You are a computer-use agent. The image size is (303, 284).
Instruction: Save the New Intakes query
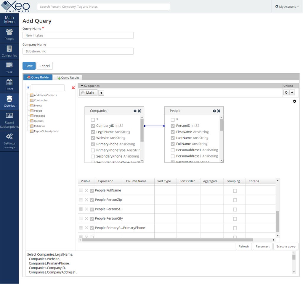[29, 66]
